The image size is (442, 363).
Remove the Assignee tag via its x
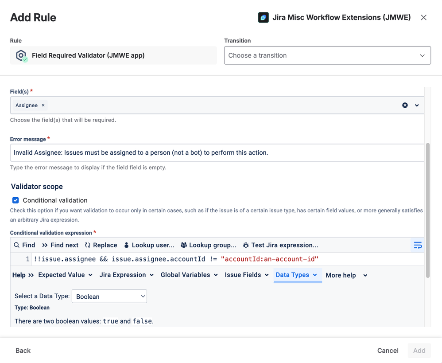click(x=43, y=105)
